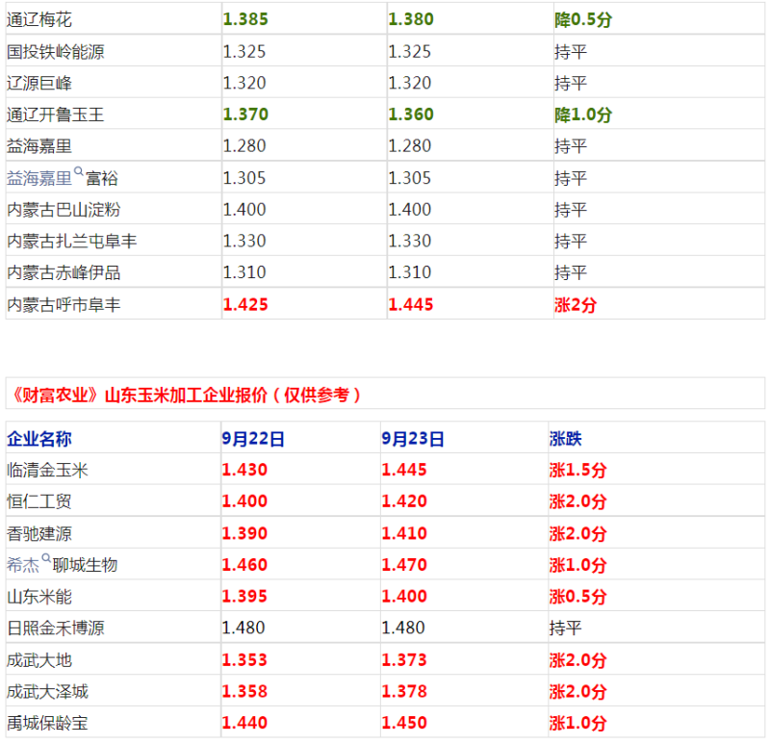Select the 内蒙古赤峰伊品 company name
The image size is (770, 744).
(x=64, y=272)
